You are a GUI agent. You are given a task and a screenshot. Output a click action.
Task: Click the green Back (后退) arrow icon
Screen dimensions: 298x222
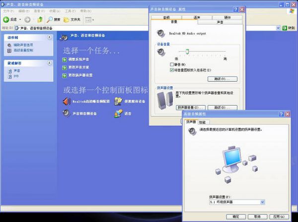(x=6, y=19)
